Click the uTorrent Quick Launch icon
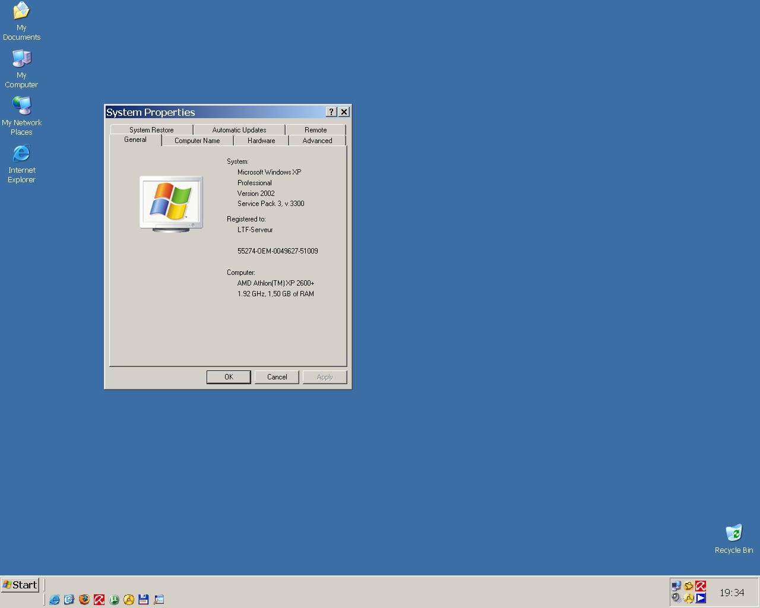 [x=114, y=600]
